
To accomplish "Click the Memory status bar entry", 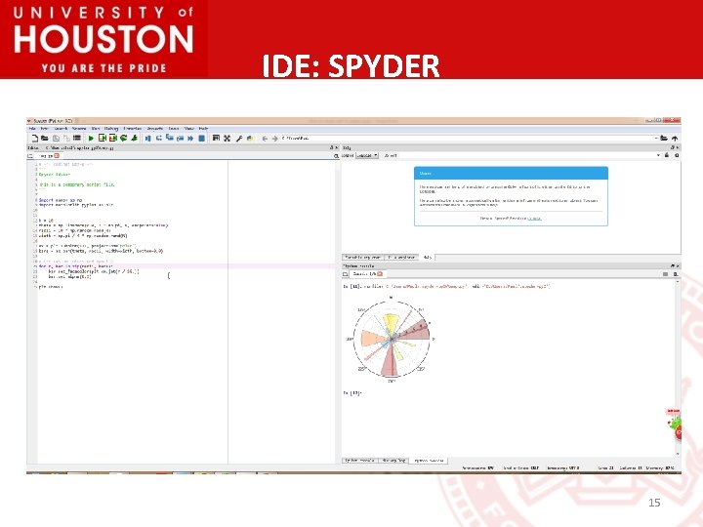I will click(x=659, y=467).
